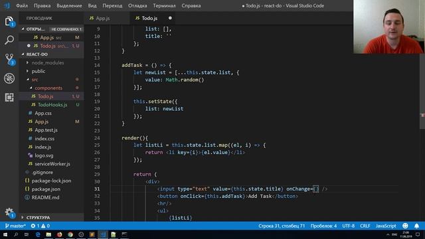Viewport: 425px width, 239px height.
Task: Open TodoHooks.js file
Action: pyautogui.click(x=52, y=105)
